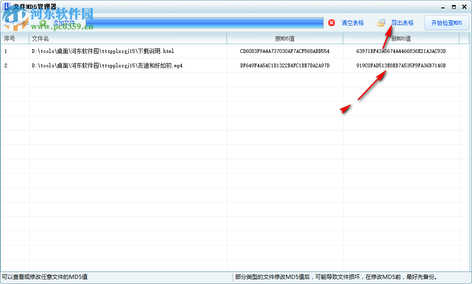
Task: Click the green plus Add File icon
Action: 43,23
